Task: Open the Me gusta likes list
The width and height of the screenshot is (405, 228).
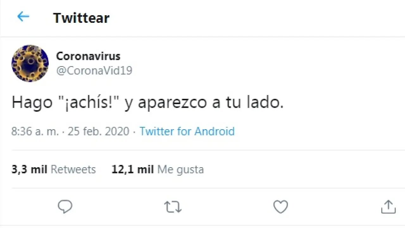Action: [180, 169]
